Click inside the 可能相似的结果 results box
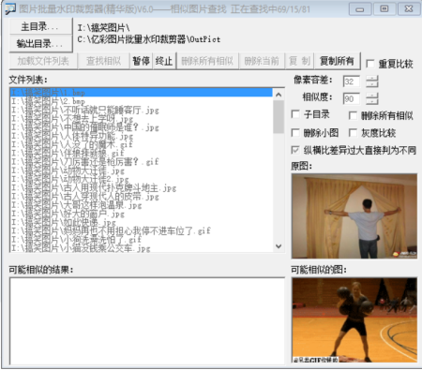The image size is (422, 370). pyautogui.click(x=147, y=321)
